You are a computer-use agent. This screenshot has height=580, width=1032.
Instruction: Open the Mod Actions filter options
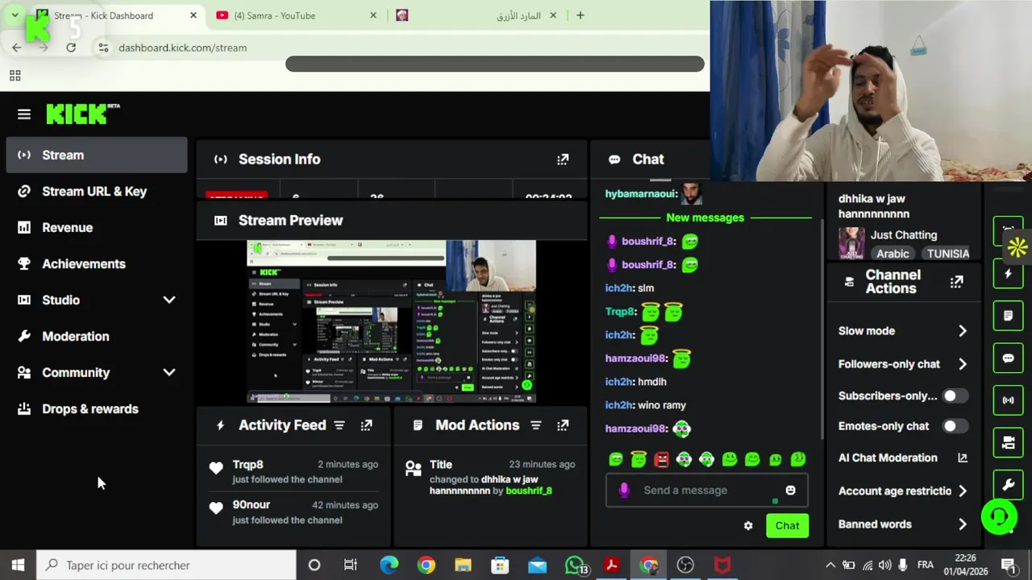[536, 425]
